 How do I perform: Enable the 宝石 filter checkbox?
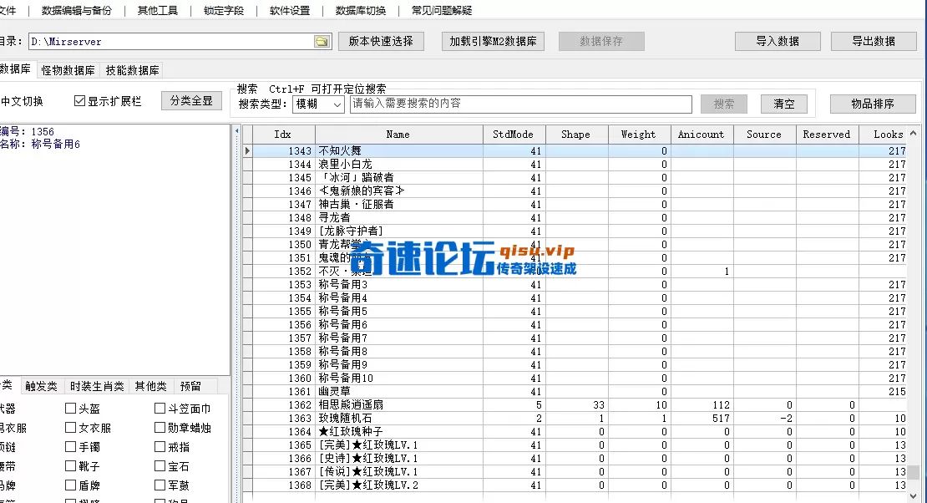point(159,465)
